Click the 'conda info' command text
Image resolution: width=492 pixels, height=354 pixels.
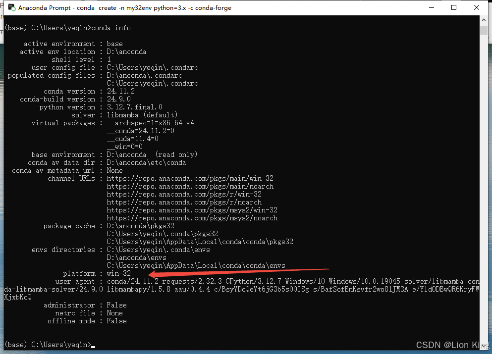111,28
